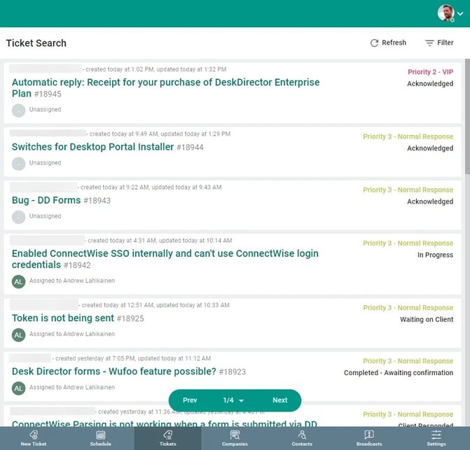
Task: Open the Settings sliders icon
Action: (436, 435)
